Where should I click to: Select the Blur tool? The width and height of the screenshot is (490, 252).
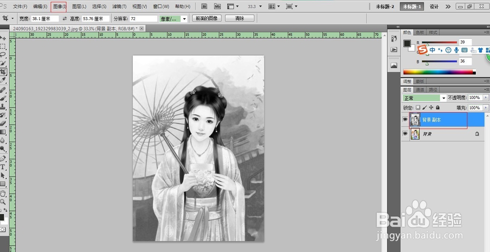coord(3,140)
